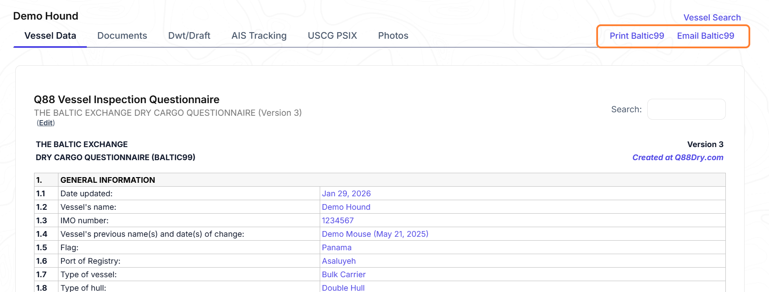Viewport: 769px width, 292px height.
Task: Click the Asaluyeh port of registry value
Action: (x=339, y=261)
